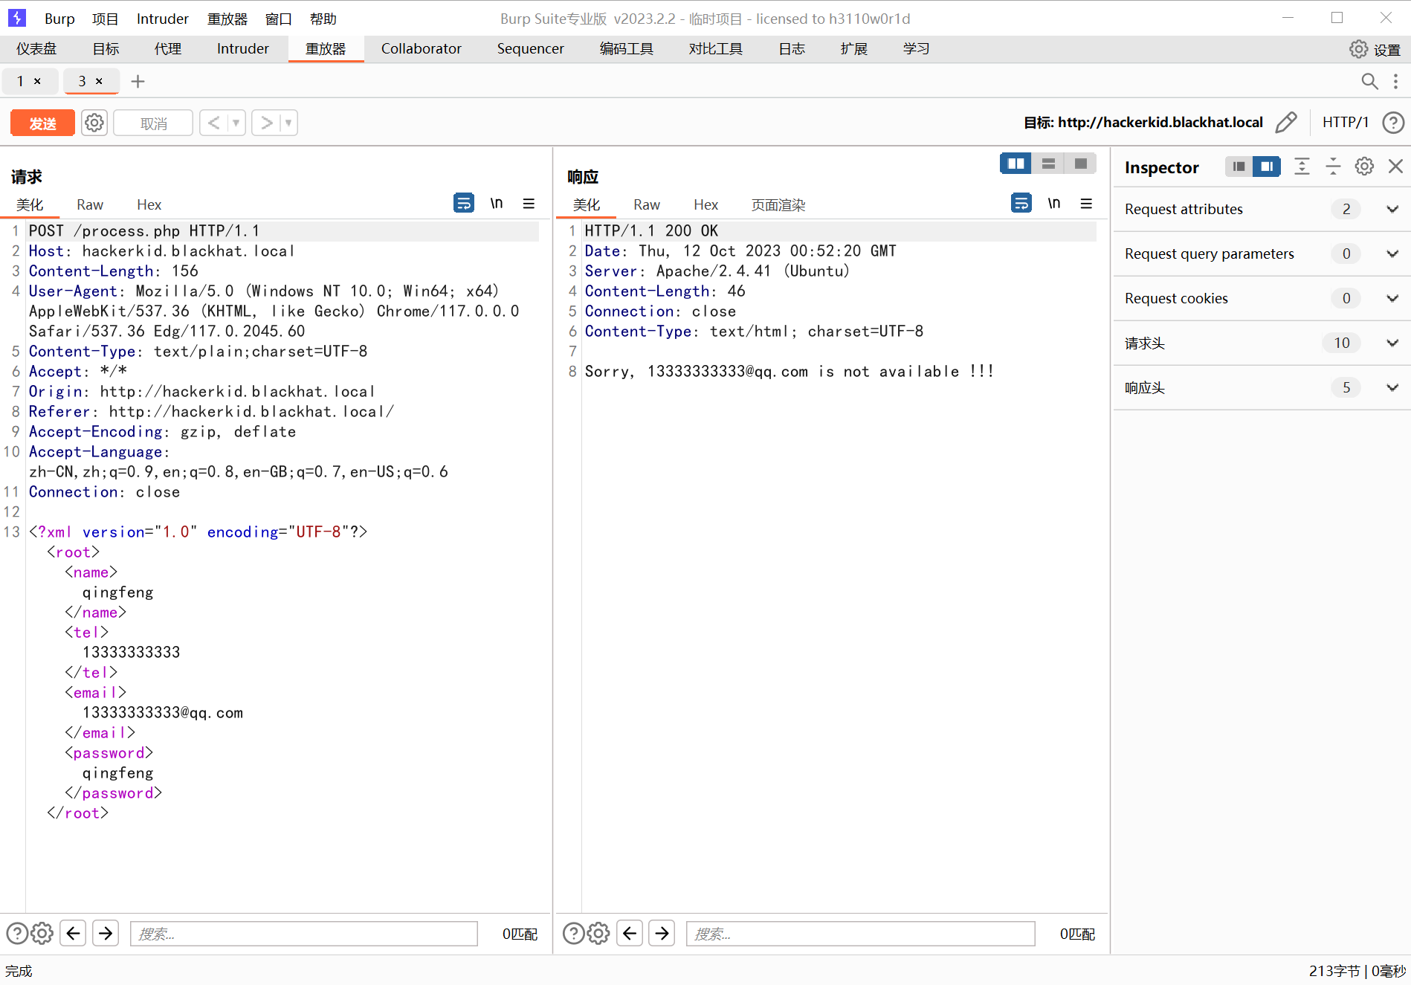The image size is (1411, 985).
Task: Expand all Inspector sections icon
Action: pos(1302,167)
